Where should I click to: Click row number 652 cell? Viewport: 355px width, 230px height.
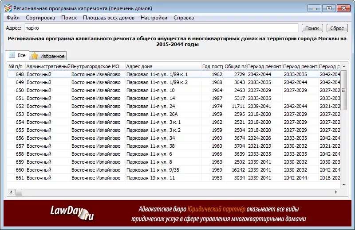point(16,106)
